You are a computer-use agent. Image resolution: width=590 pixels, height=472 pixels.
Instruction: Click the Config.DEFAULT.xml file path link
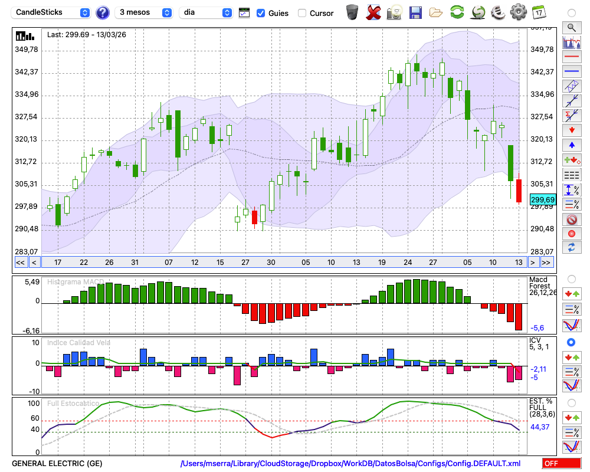[350, 463]
